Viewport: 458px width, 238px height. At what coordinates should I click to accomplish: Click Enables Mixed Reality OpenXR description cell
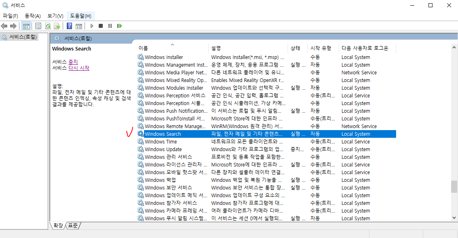click(247, 80)
